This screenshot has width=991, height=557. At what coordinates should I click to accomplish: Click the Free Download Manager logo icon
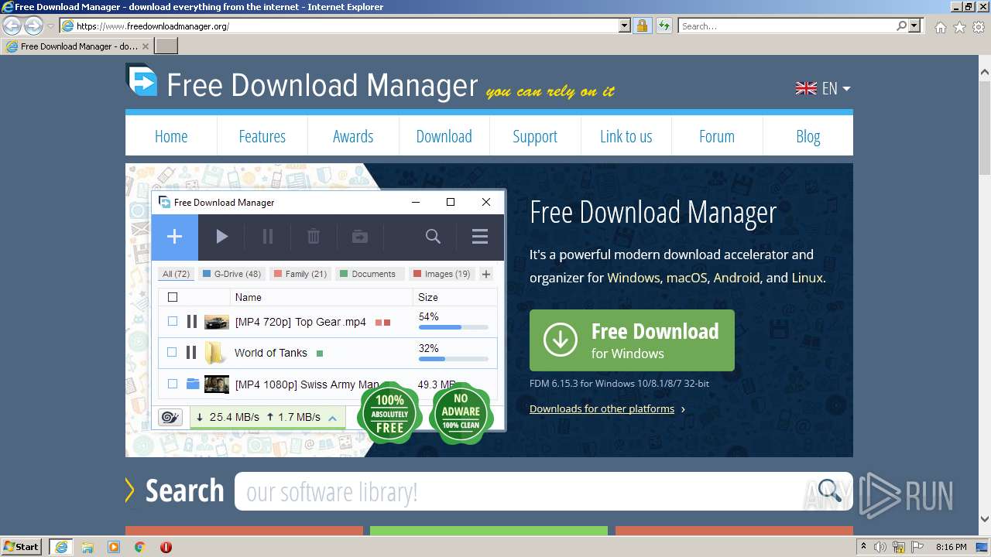point(142,81)
